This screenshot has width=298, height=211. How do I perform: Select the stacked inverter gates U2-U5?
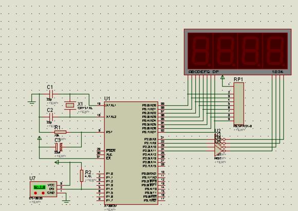click(x=220, y=145)
